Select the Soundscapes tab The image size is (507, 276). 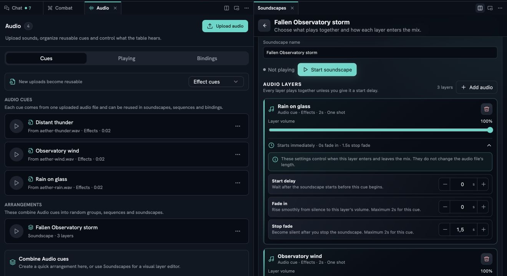(272, 8)
